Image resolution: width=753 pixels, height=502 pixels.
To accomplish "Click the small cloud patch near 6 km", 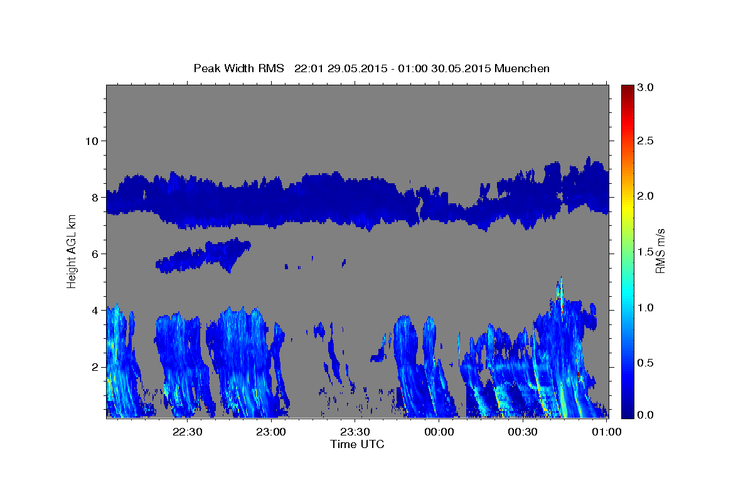I will [204, 256].
